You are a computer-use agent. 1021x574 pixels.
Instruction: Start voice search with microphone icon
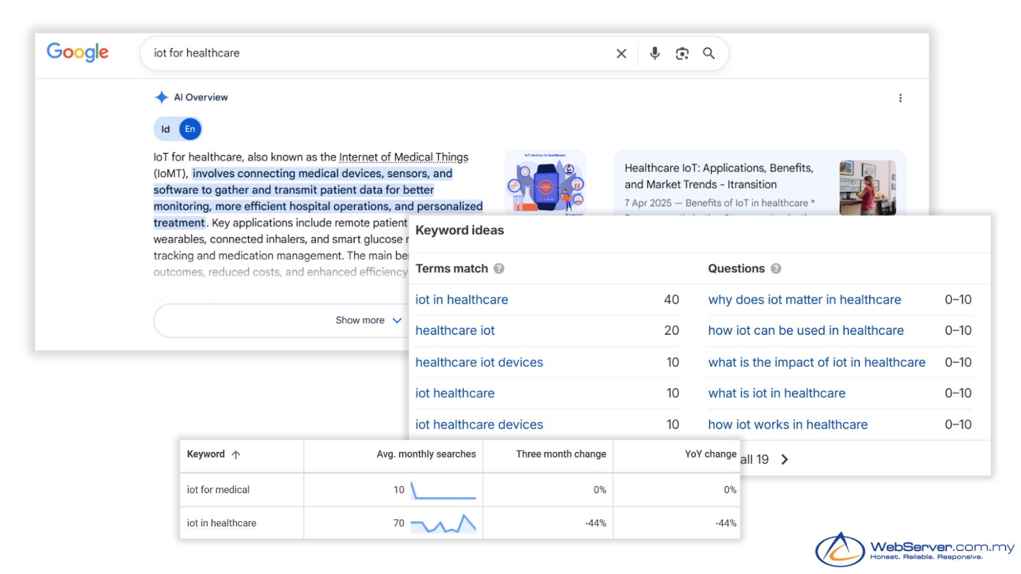click(654, 54)
